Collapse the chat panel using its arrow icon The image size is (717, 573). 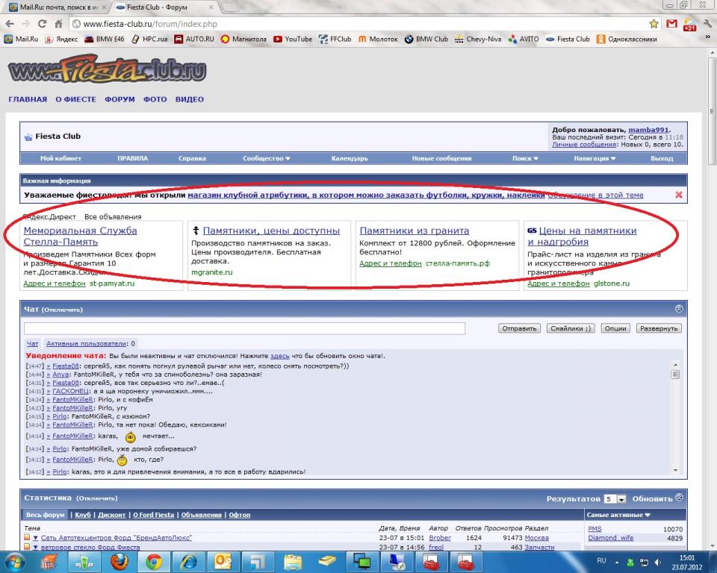678,309
